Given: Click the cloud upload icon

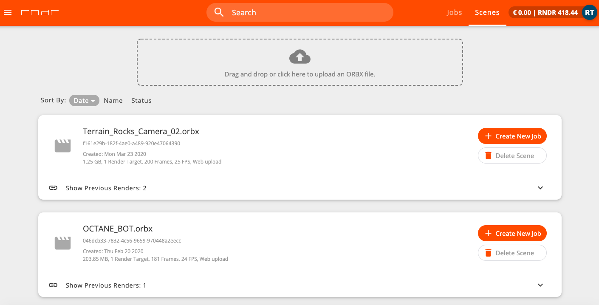Looking at the screenshot, I should pyautogui.click(x=299, y=56).
